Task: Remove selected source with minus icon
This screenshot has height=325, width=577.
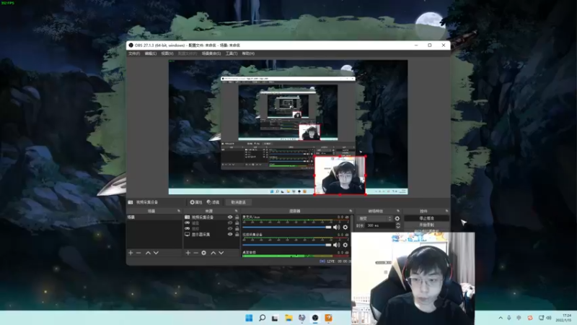Action: (195, 253)
